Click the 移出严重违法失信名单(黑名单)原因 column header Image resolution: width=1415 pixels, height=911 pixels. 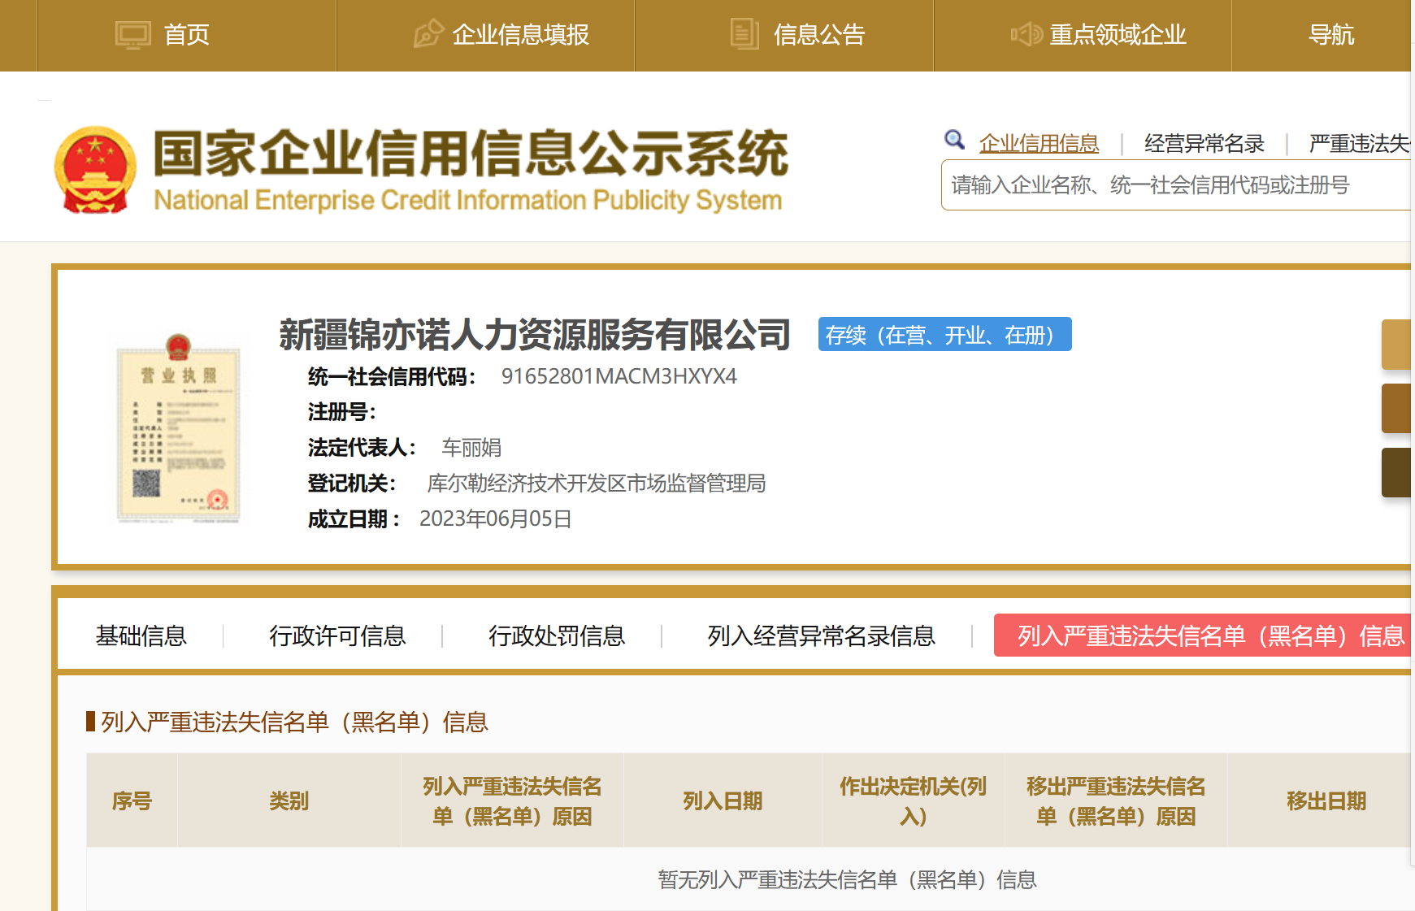1116,801
